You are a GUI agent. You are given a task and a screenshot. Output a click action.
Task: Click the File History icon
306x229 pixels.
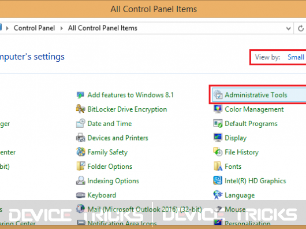(218, 152)
